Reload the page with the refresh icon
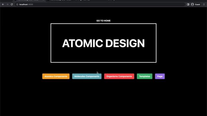Viewport: 207px width, 116px height. click(x=12, y=5)
